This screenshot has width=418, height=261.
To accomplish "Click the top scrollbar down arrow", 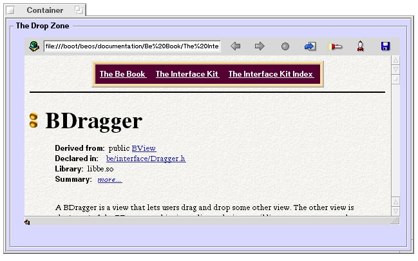I will click(395, 70).
